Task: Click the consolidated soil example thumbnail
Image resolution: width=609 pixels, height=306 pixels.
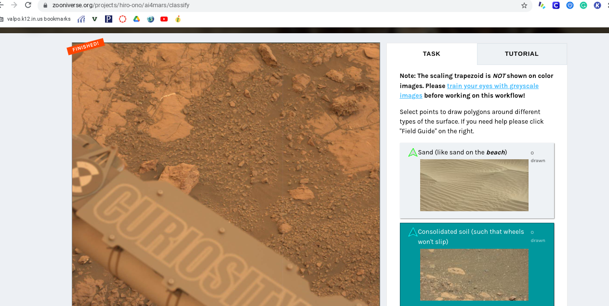Action: pos(474,275)
